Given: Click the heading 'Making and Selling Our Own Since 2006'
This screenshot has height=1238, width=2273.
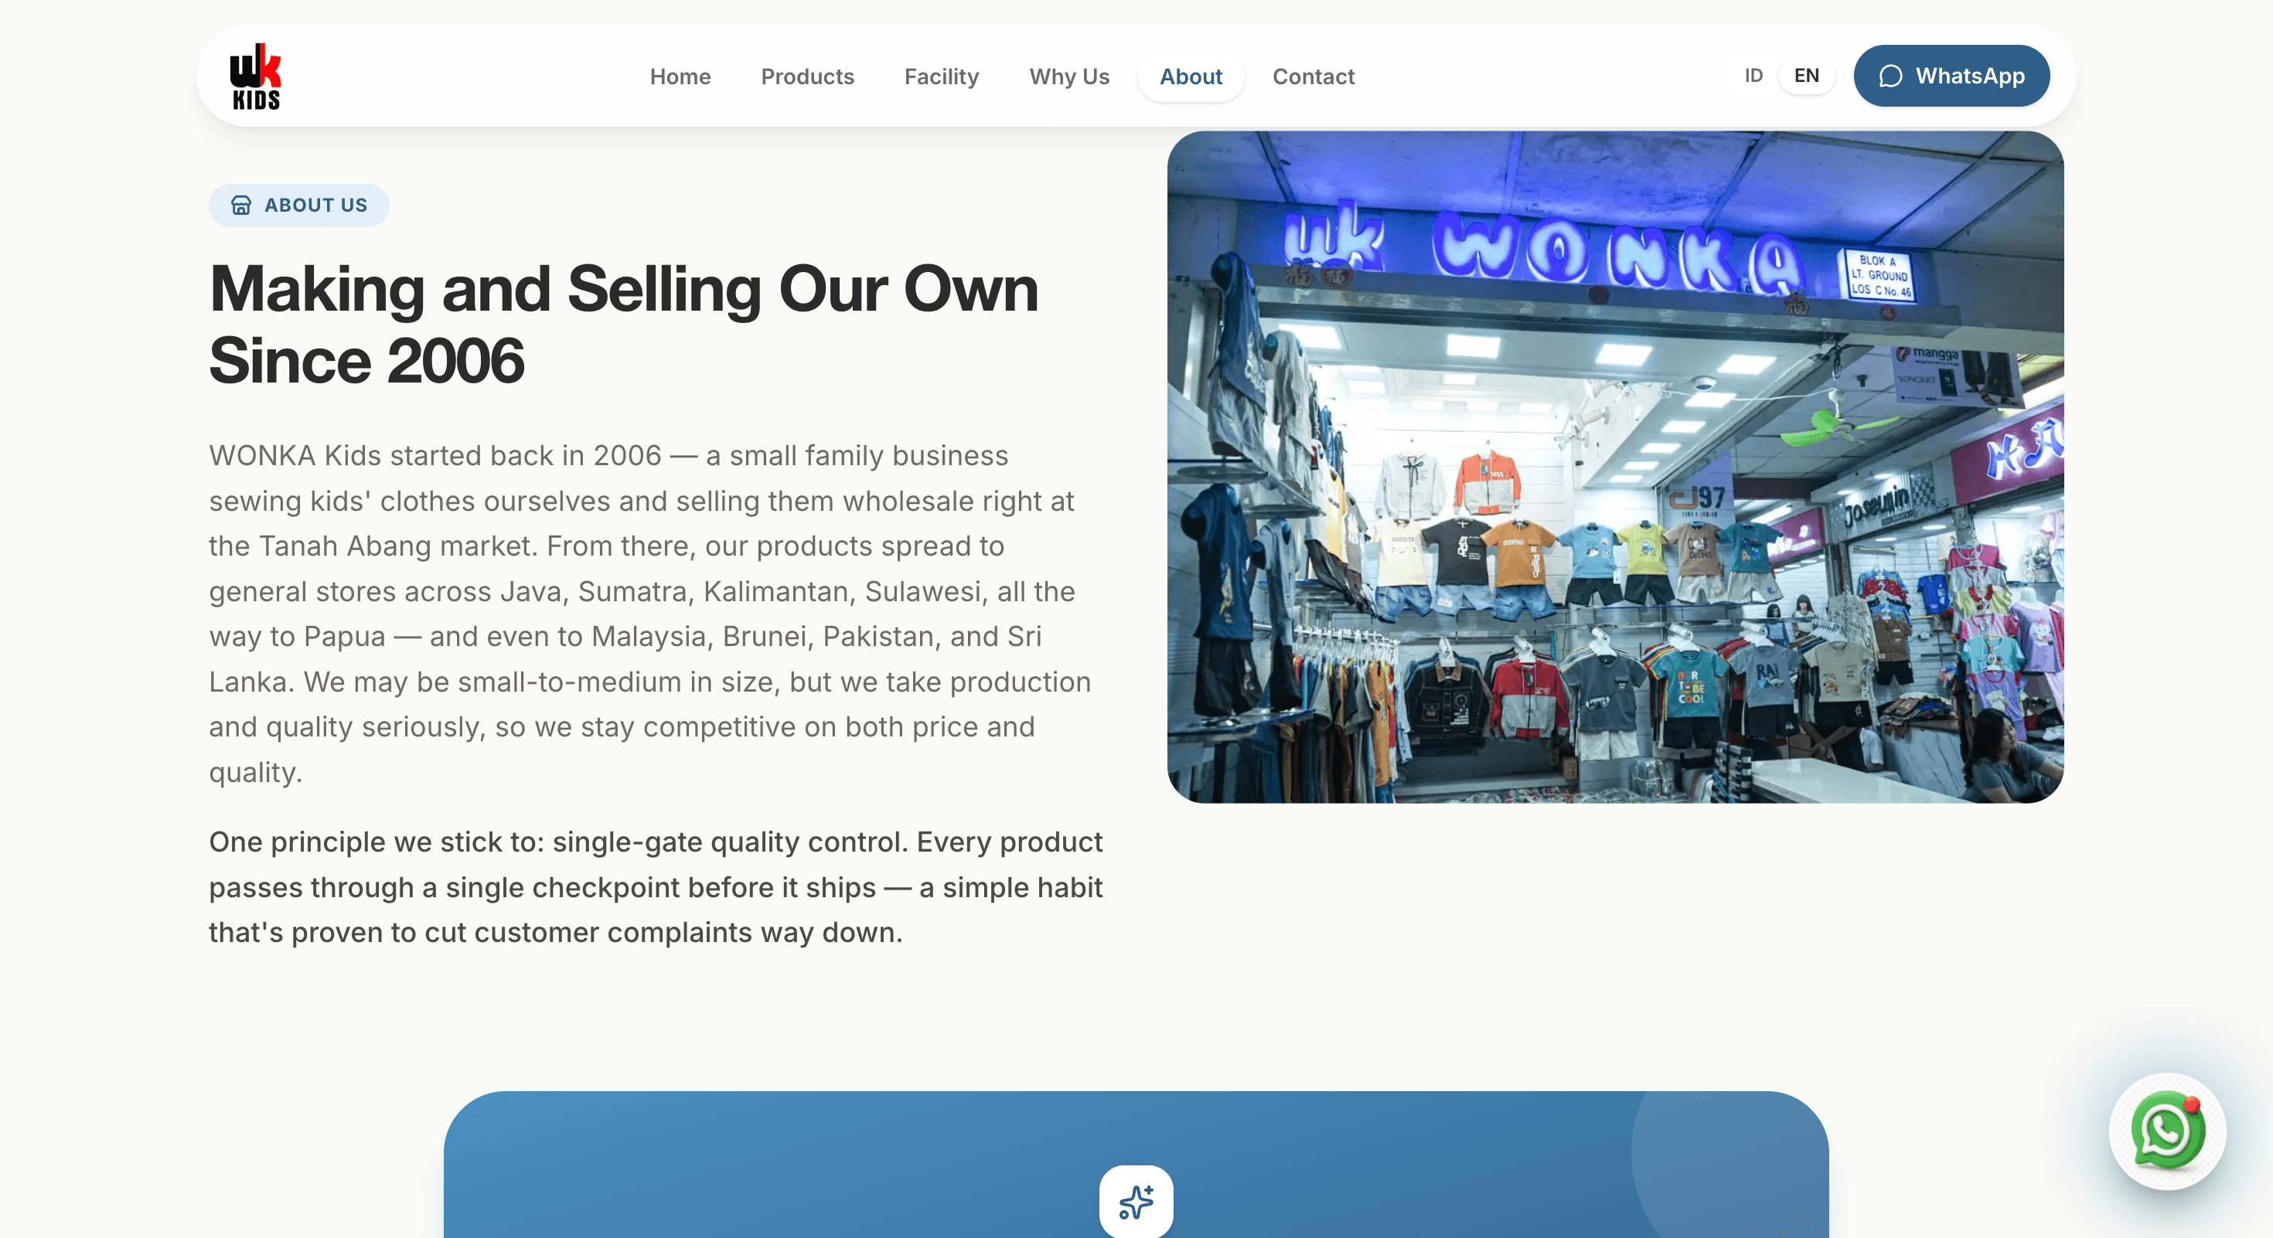Looking at the screenshot, I should click(623, 325).
